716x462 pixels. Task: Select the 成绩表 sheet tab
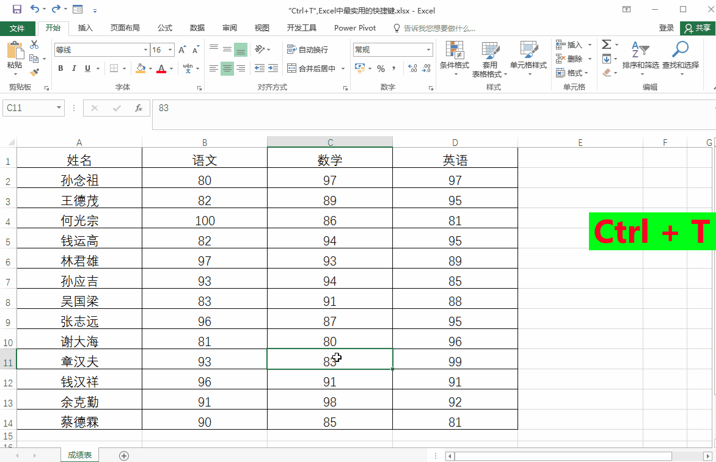coord(79,455)
